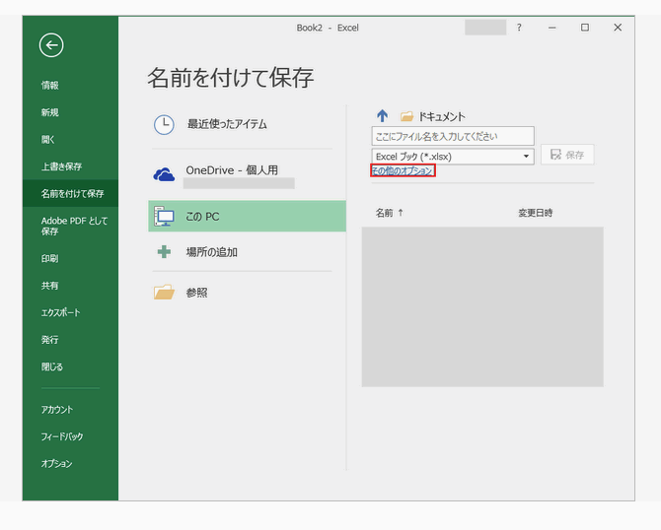This screenshot has height=530, width=661.
Task: Choose 場所の追加 option
Action: click(212, 252)
